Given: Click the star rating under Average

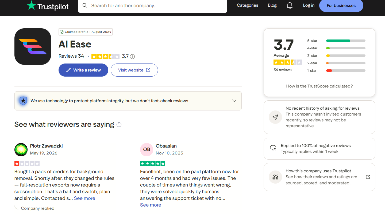Looking at the screenshot, I should 288,62.
